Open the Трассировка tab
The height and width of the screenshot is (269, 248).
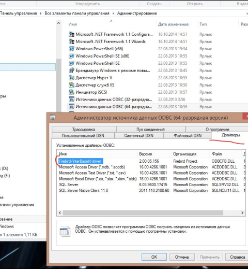[x=84, y=130]
